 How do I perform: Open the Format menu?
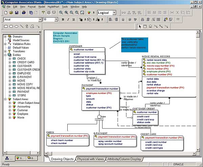tap(32, 7)
